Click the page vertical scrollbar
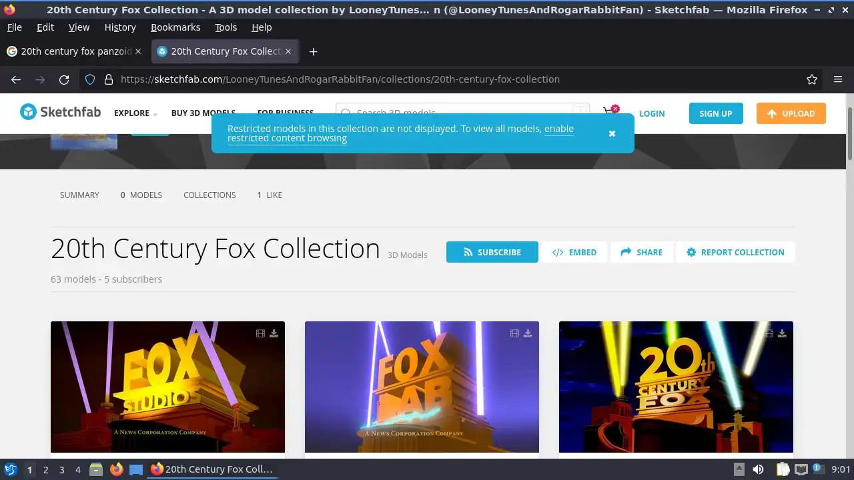 point(850,133)
